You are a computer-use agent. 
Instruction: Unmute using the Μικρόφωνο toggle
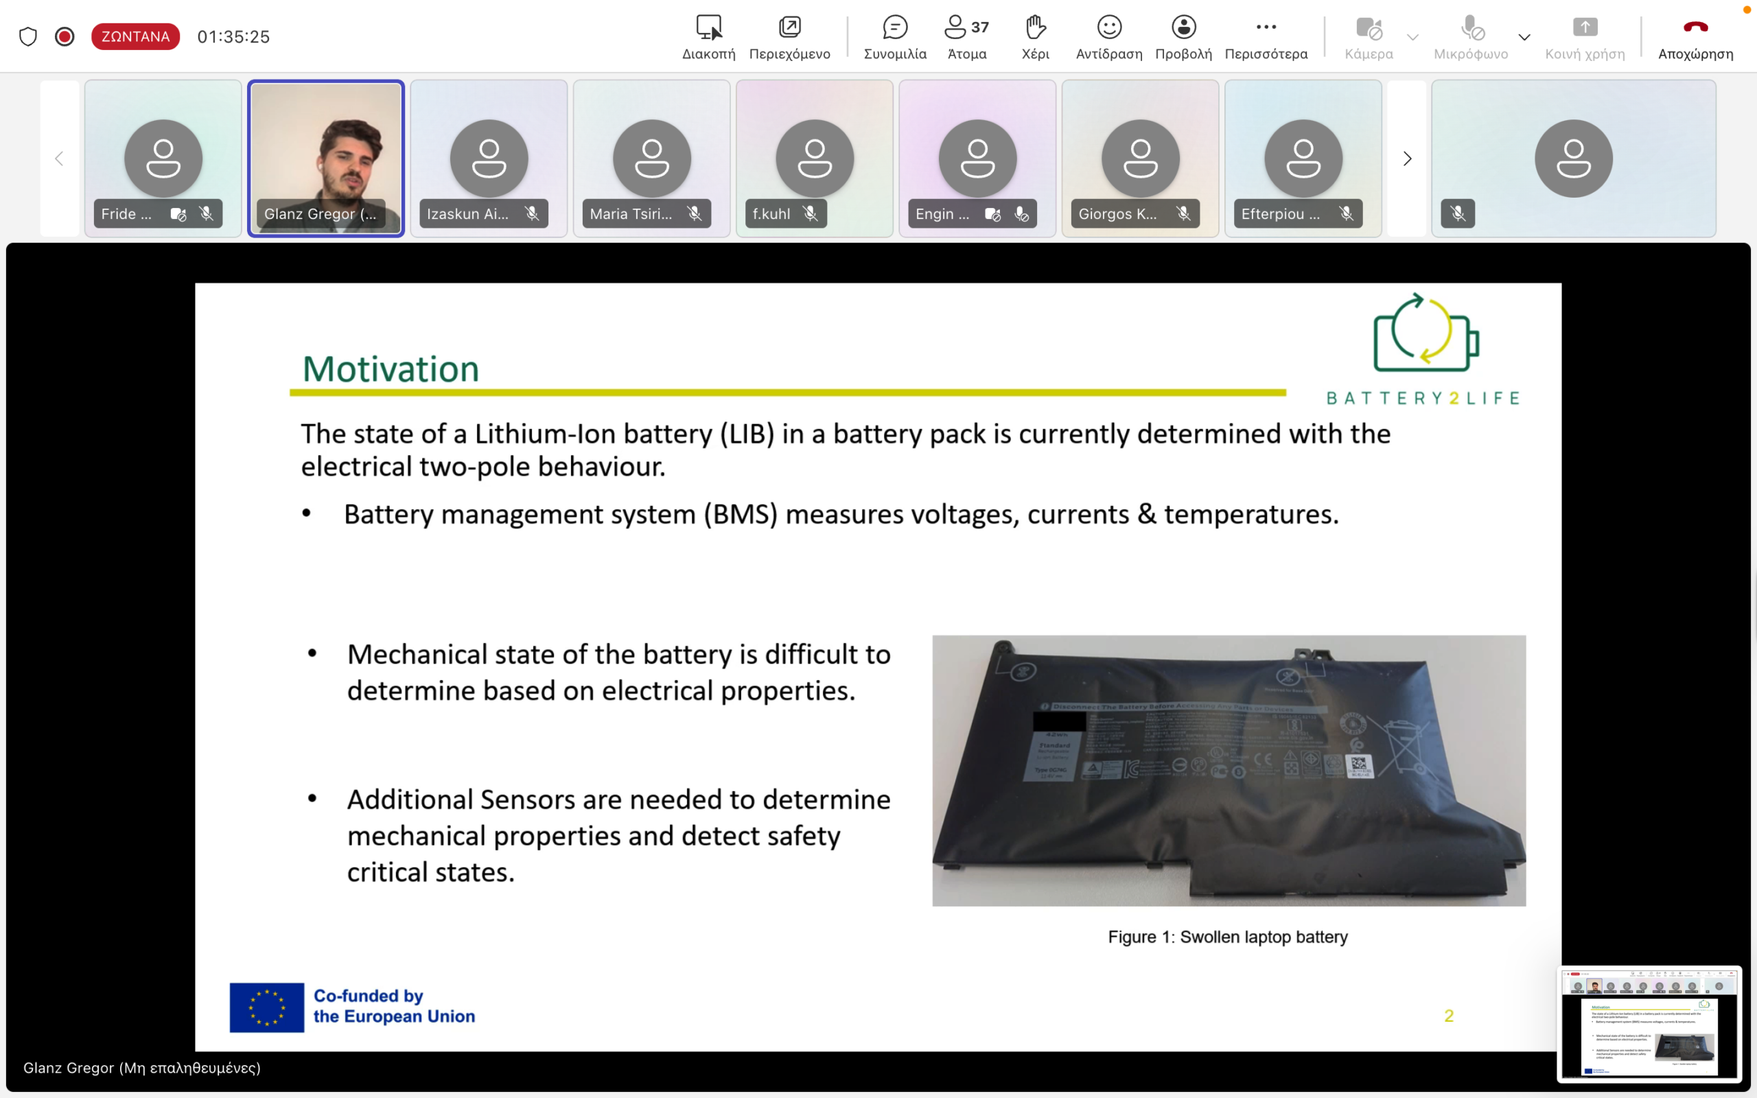point(1471,36)
